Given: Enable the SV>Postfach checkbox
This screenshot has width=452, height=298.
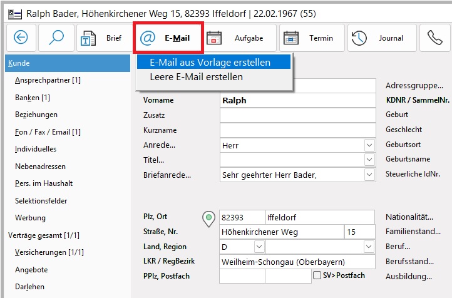Looking at the screenshot, I should [317, 275].
